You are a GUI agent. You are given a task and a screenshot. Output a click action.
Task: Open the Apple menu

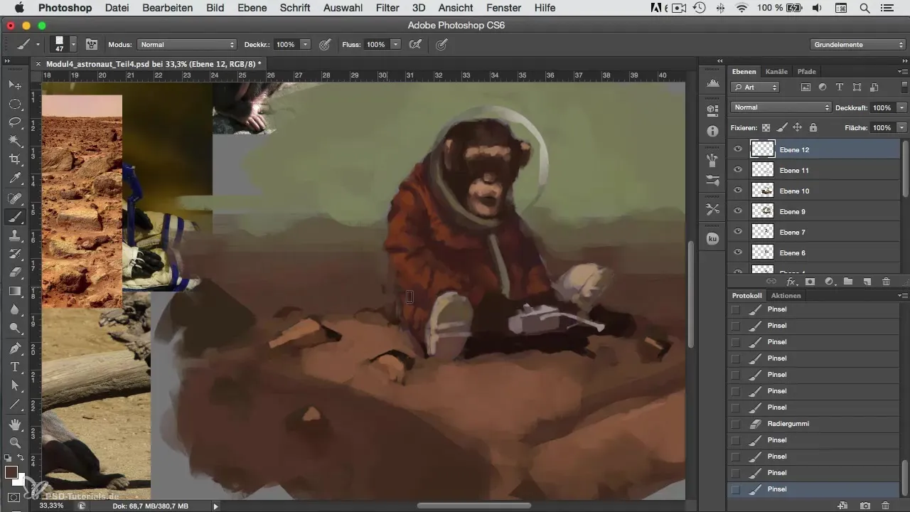[18, 8]
